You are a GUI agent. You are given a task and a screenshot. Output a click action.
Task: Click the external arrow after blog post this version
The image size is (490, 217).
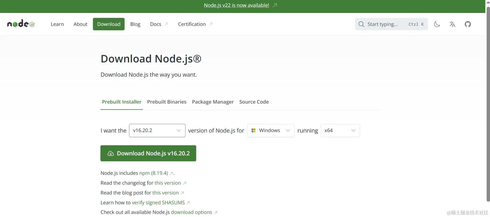(182, 193)
